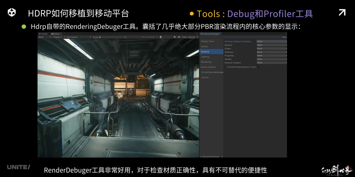Viewport: 355px width, 177px height.
Task: Open the Properties dropdown set to None
Action: pyautogui.click(x=272, y=55)
